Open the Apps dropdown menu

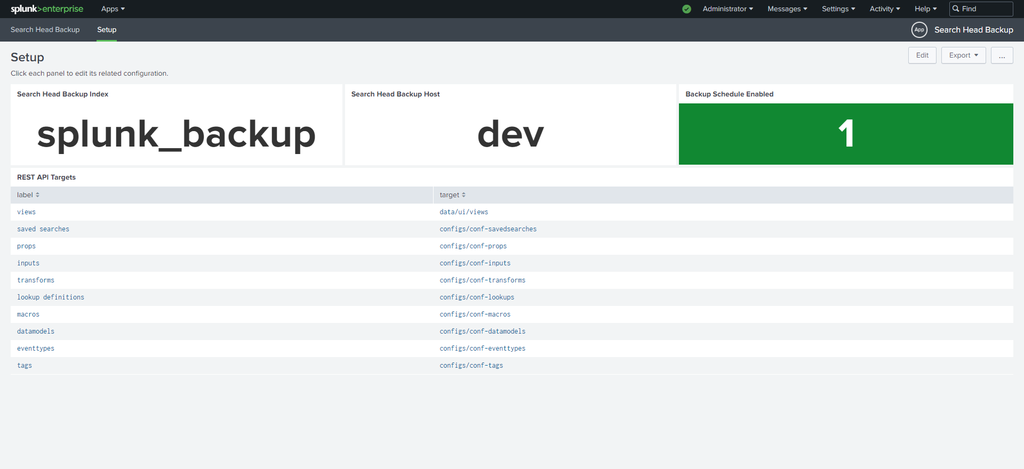(x=113, y=9)
